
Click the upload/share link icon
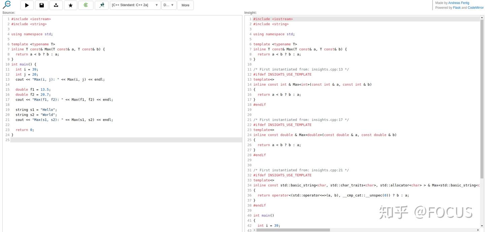pos(56,5)
